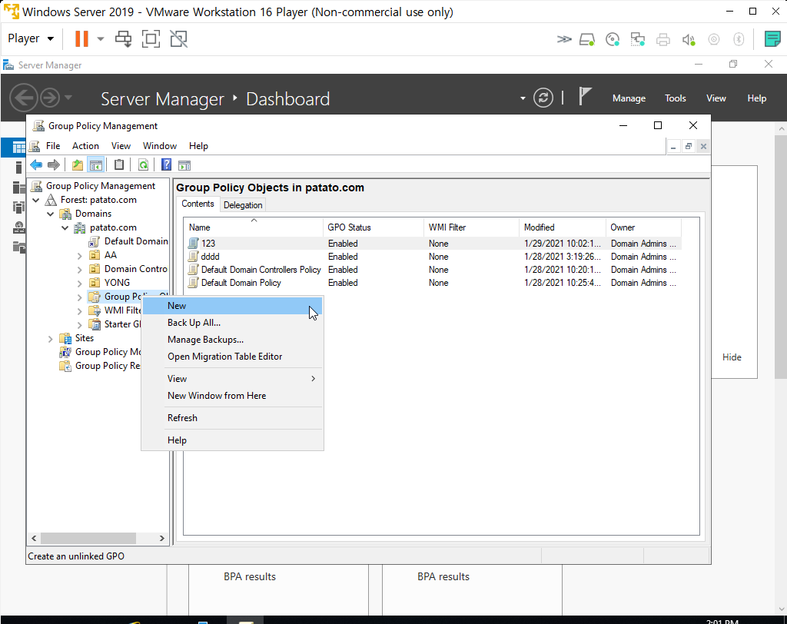The width and height of the screenshot is (787, 624).
Task: Open Server Manager Manage menu
Action: tap(629, 98)
